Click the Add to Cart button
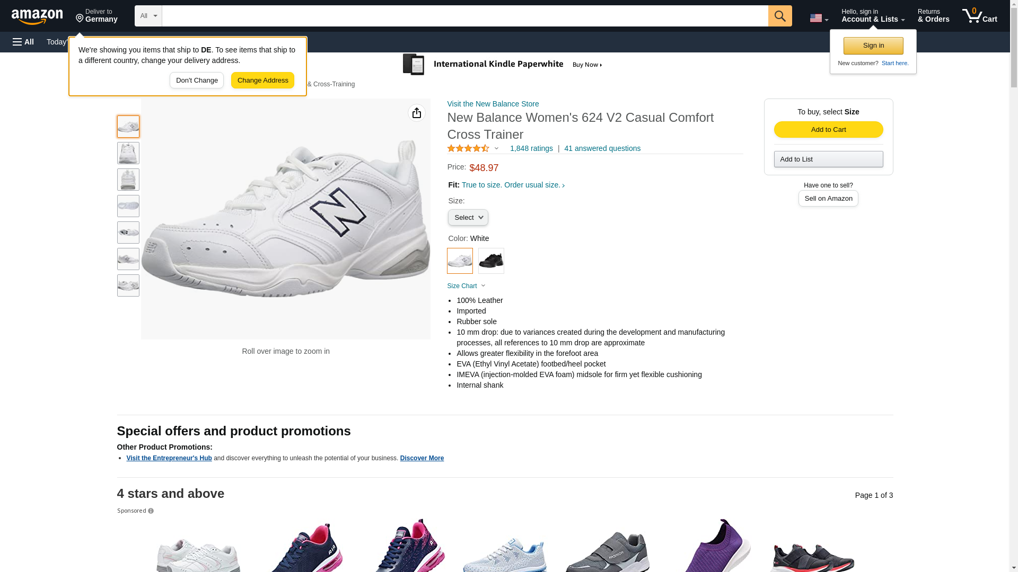Image resolution: width=1018 pixels, height=572 pixels. [x=828, y=130]
